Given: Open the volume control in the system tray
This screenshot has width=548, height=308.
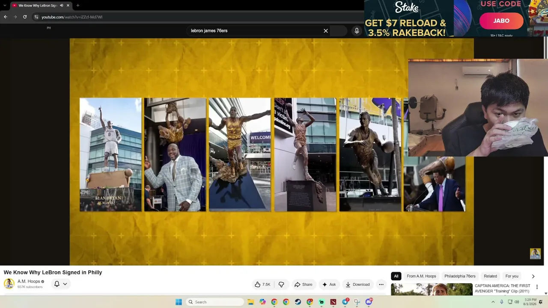Looking at the screenshot, I should point(517,302).
